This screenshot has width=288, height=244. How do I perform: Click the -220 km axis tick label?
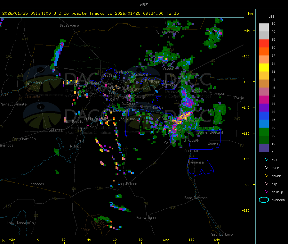pyautogui.click(x=246, y=211)
